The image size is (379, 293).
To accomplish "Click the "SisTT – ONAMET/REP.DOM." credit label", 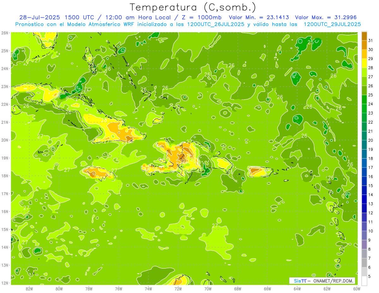I will (x=322, y=281).
